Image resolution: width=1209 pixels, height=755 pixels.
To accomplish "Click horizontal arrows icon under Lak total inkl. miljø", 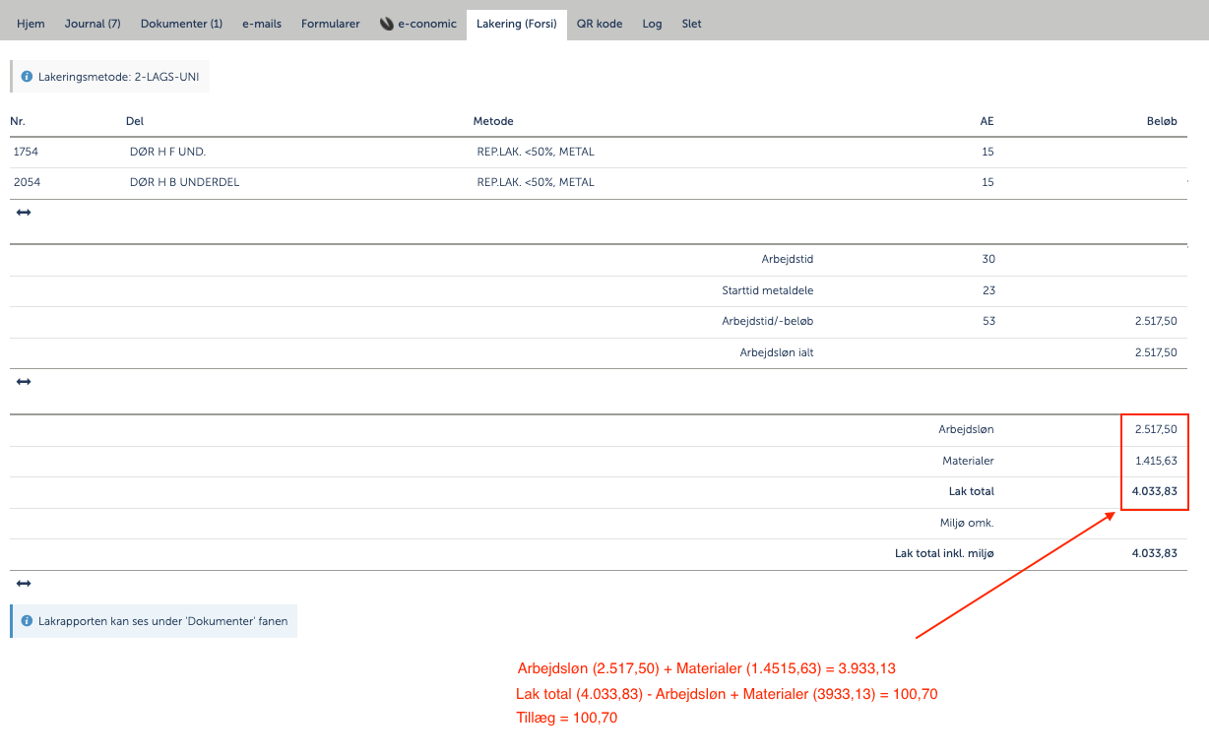I will (x=24, y=584).
